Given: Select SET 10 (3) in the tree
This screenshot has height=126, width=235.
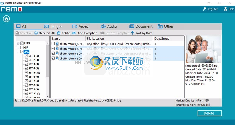Looking at the screenshot, I should click(34, 93).
